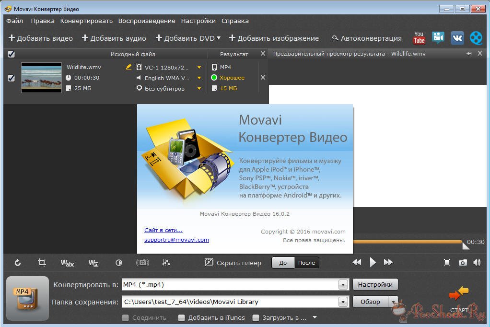Viewport: 490px width, 327px height.
Task: Uncheck the Wildlife.wmv file checkbox
Action: [x=12, y=78]
